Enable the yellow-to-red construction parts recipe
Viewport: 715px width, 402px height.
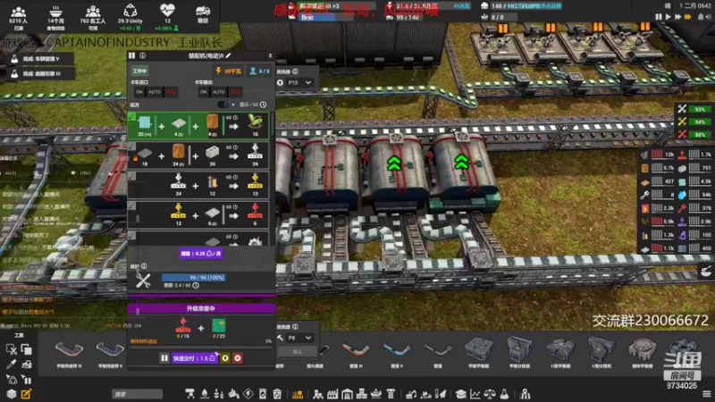(131, 206)
